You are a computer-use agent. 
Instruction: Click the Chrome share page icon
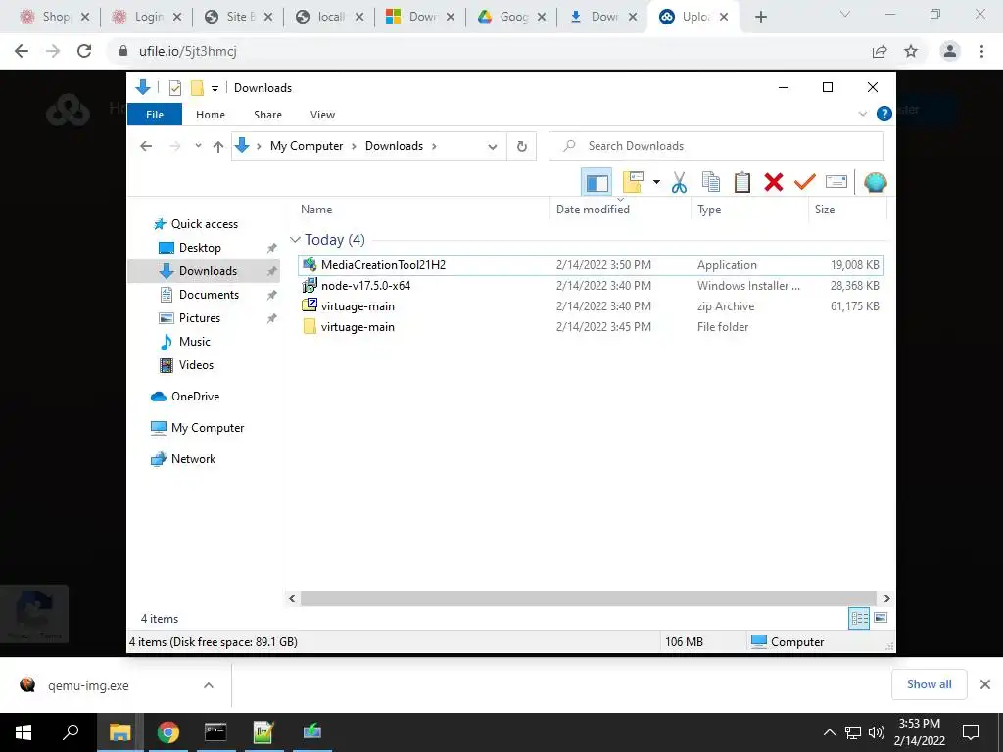880,51
